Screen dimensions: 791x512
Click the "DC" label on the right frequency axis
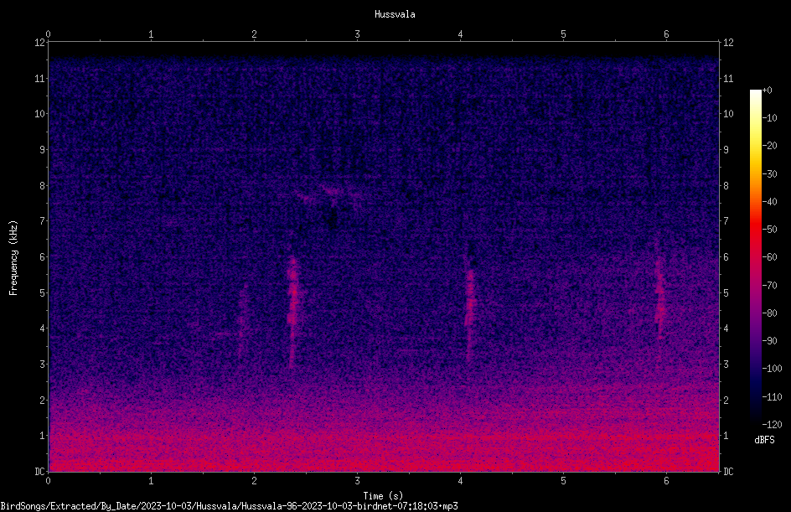coord(728,472)
